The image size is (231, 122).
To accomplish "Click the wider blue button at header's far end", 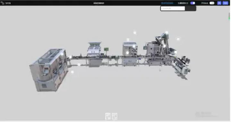I will coord(226,3).
